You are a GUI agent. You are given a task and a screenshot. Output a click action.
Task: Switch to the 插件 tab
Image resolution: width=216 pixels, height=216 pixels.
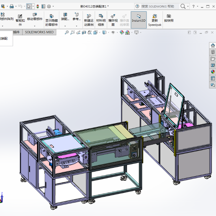16,32
